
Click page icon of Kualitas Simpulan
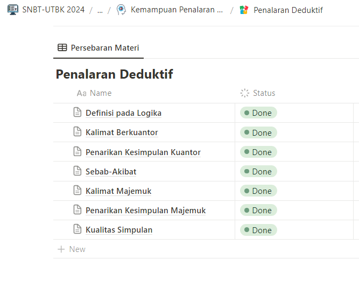pos(78,229)
